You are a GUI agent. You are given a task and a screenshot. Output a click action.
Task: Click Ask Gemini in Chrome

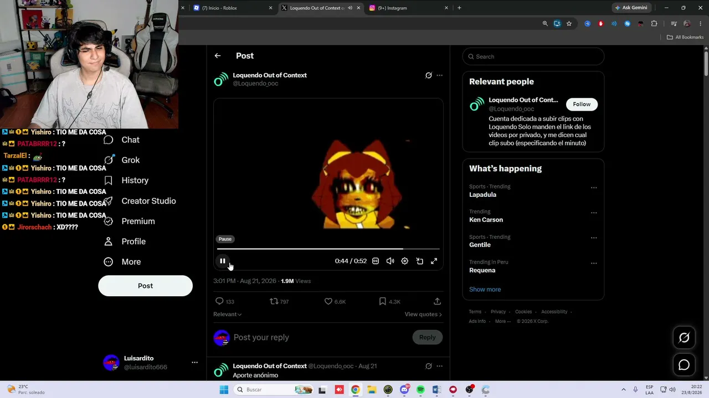coord(631,8)
